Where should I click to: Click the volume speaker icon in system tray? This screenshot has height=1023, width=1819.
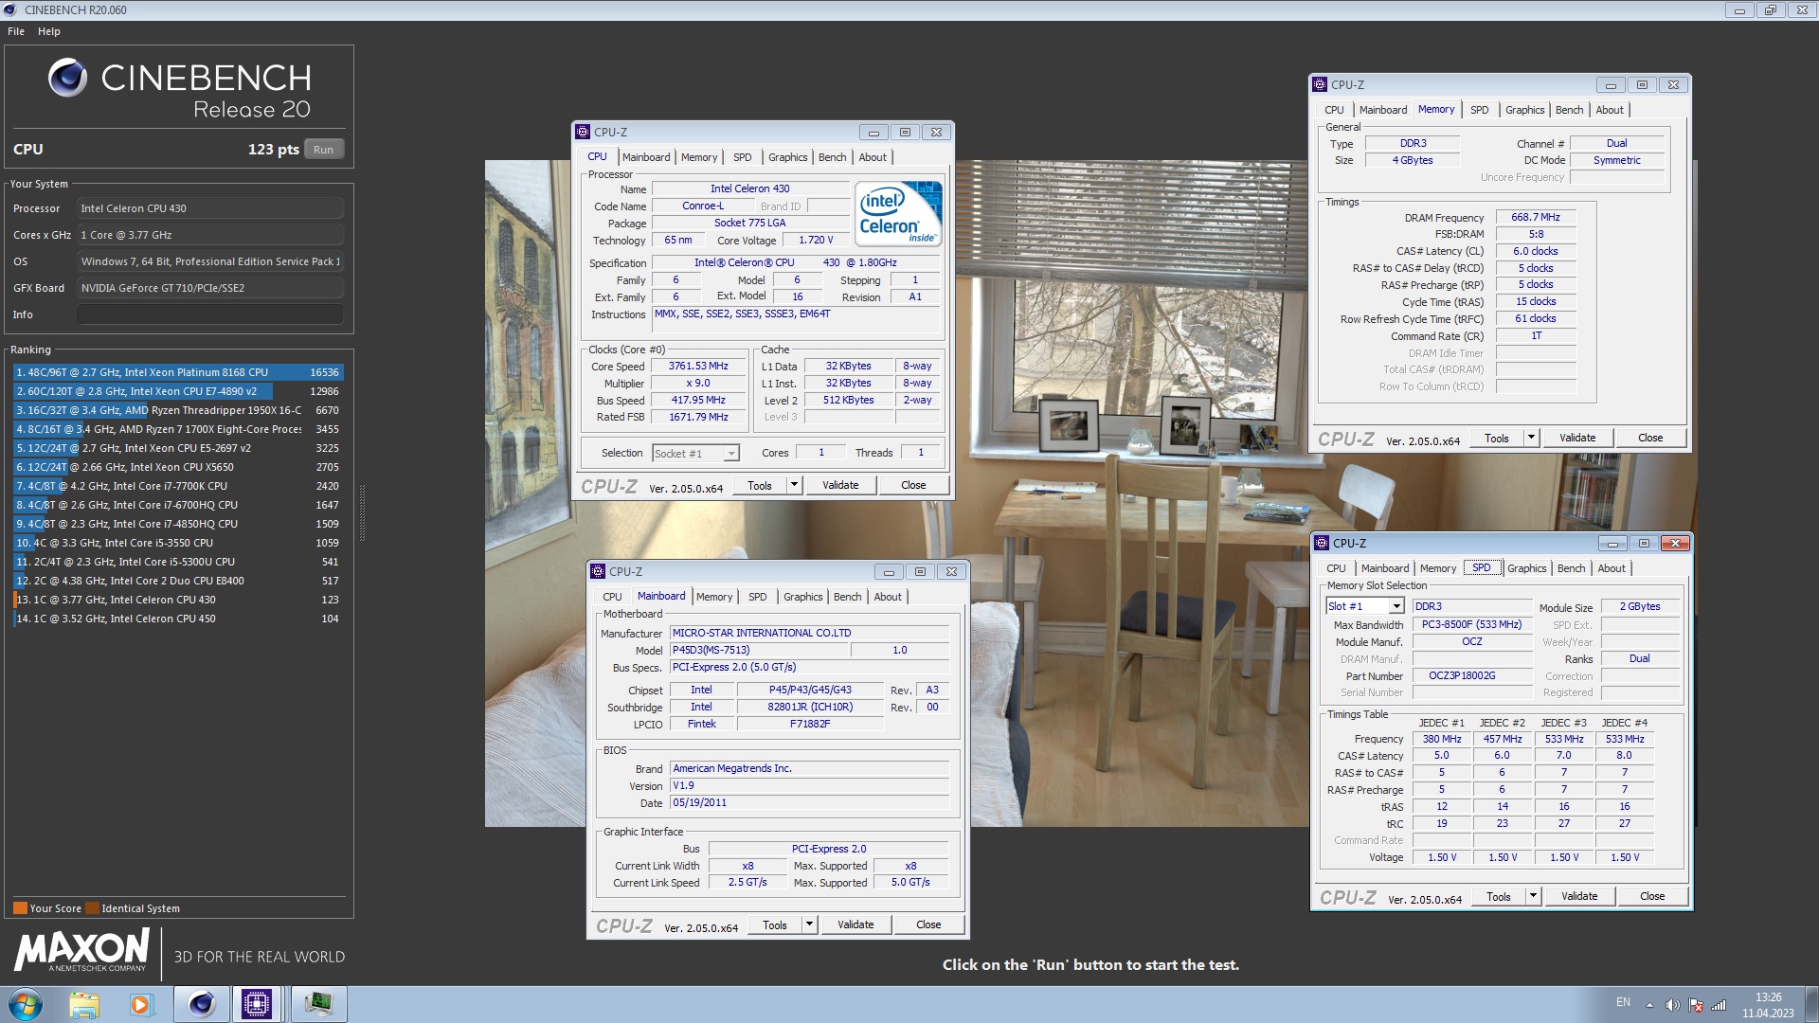pos(1672,1005)
